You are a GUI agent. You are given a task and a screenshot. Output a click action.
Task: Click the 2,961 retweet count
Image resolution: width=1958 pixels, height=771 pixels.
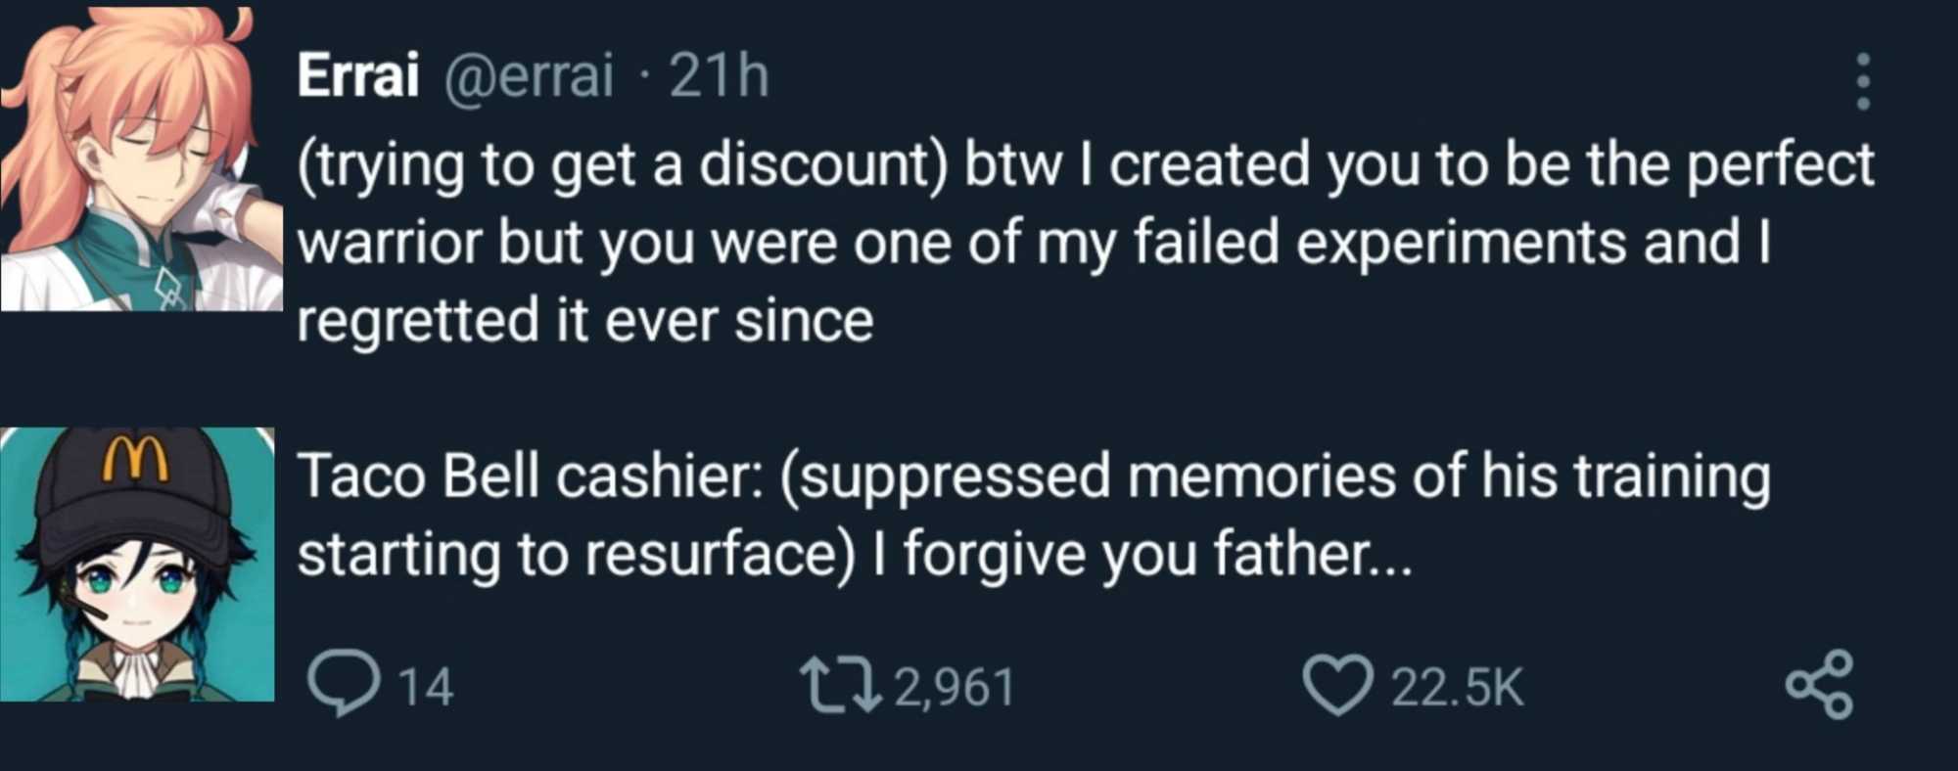click(955, 687)
